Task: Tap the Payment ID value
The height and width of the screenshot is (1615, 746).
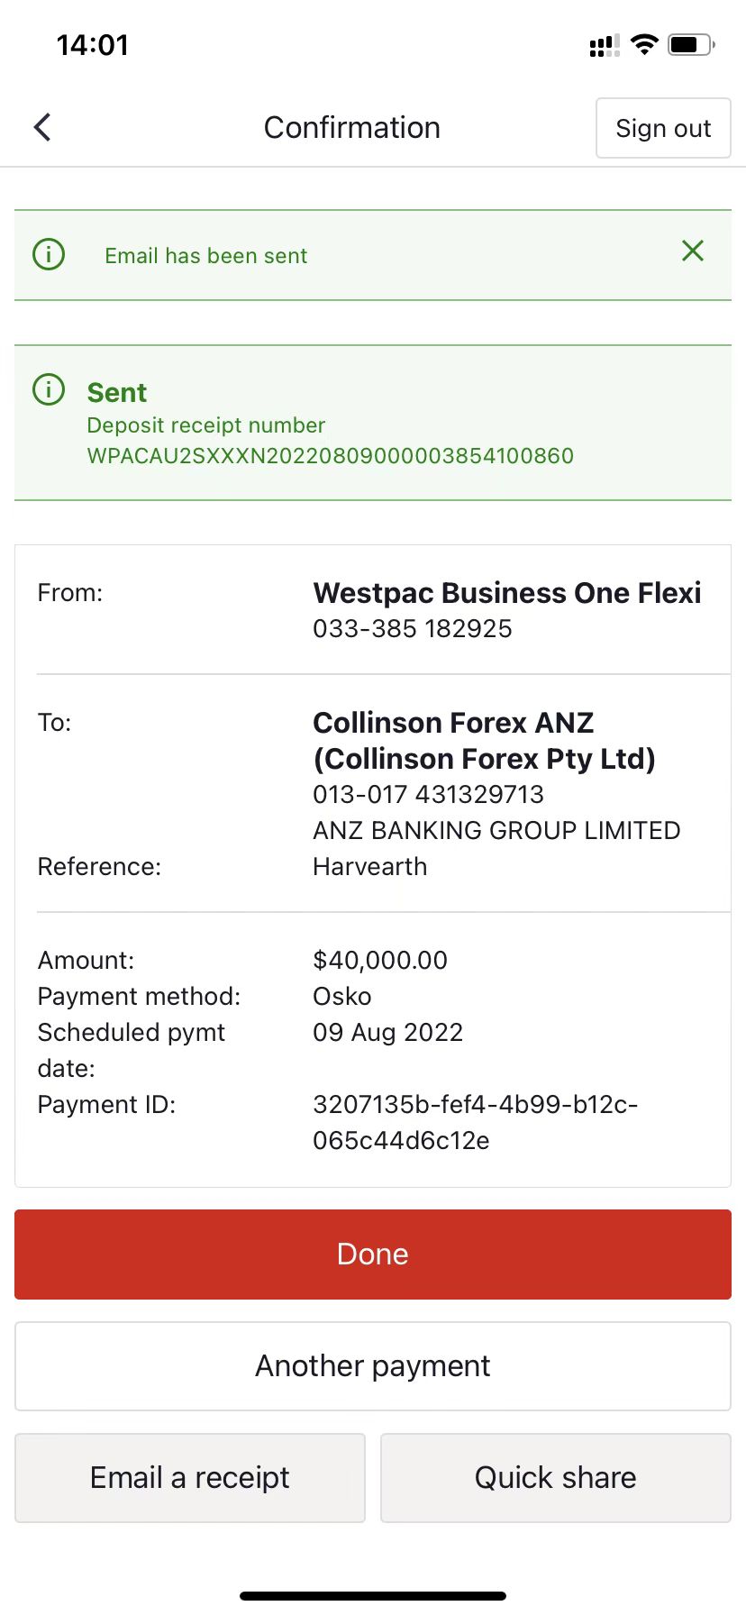Action: point(475,1122)
